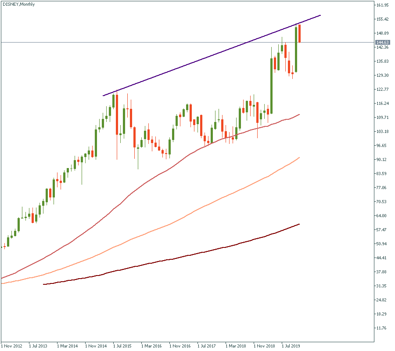Click the 161.95 price scale label
This screenshot has height=351, width=395.
[382, 5]
